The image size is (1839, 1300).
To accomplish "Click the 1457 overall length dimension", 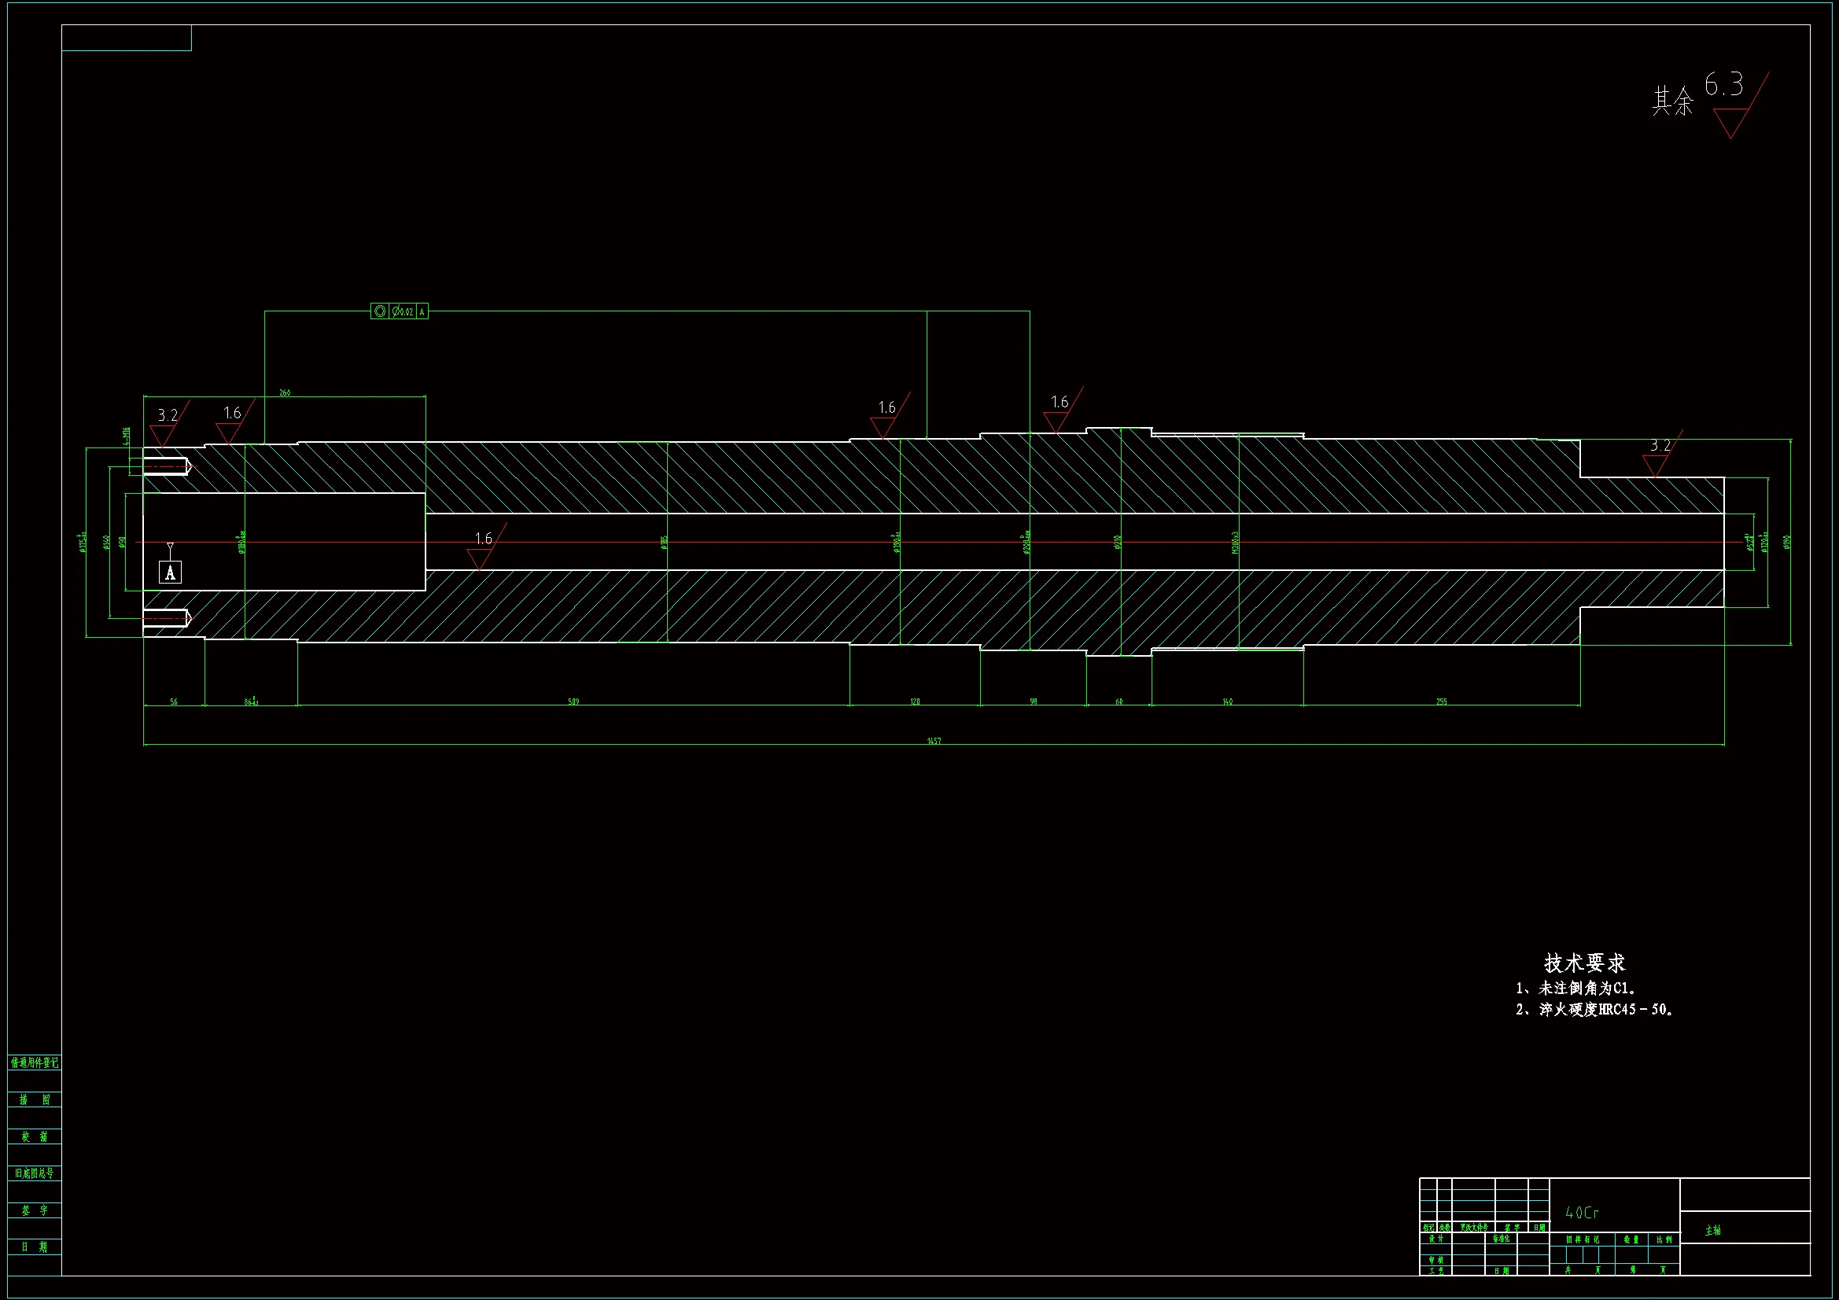I will 934,741.
